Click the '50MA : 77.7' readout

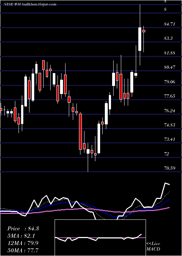coord(23,250)
